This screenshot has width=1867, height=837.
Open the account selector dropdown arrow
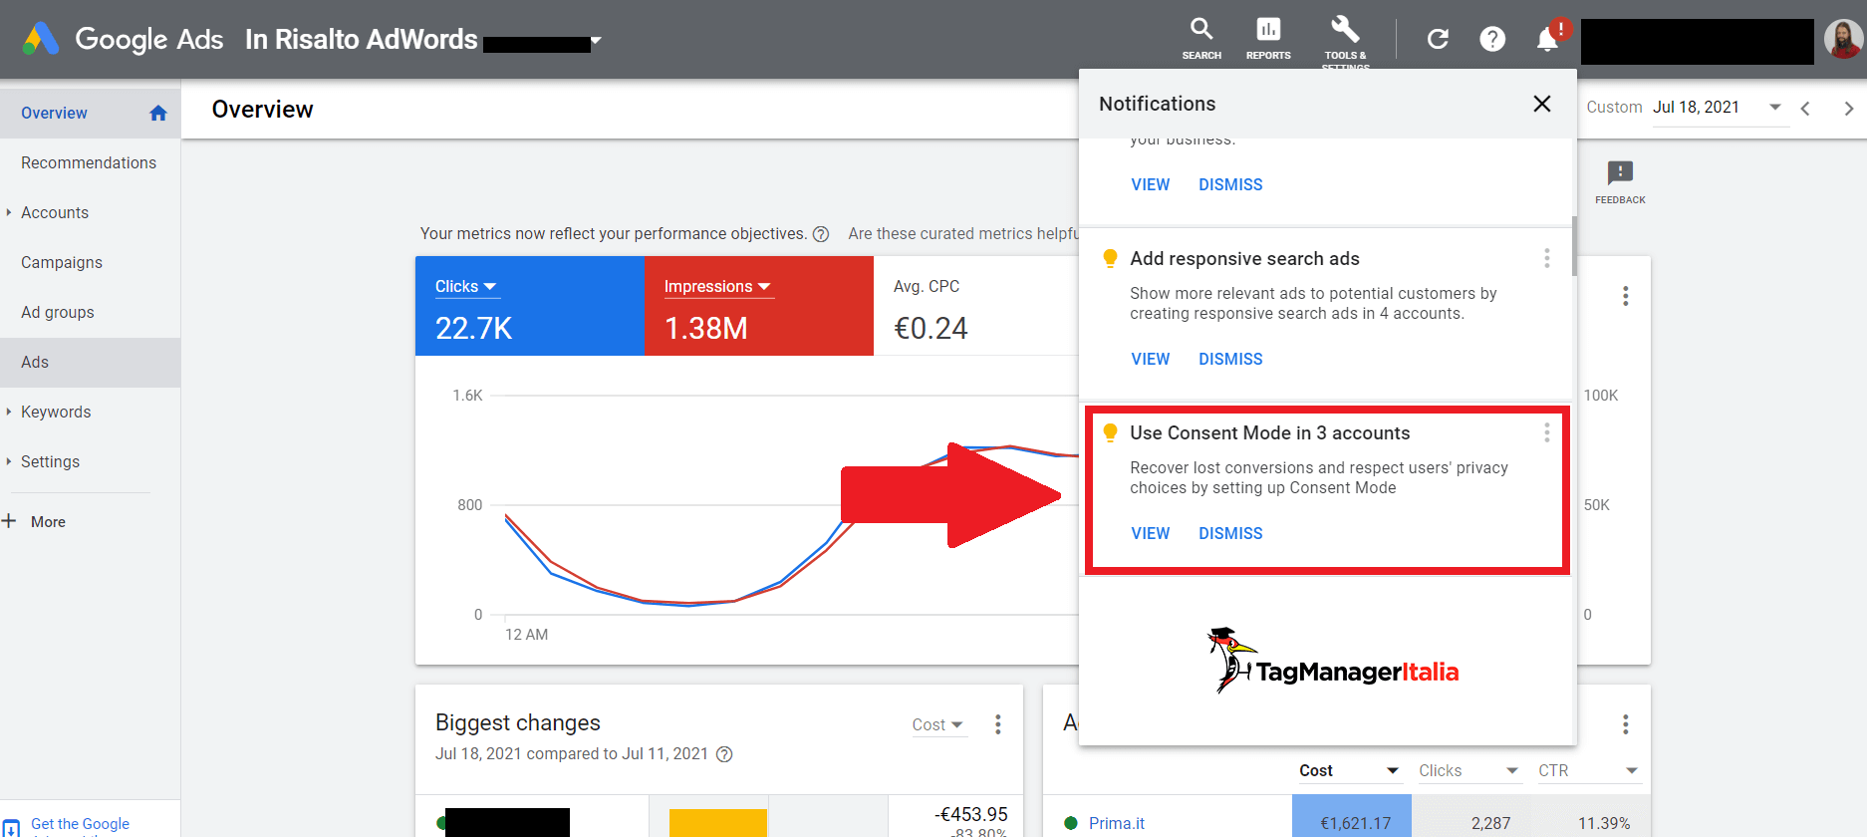(x=596, y=41)
